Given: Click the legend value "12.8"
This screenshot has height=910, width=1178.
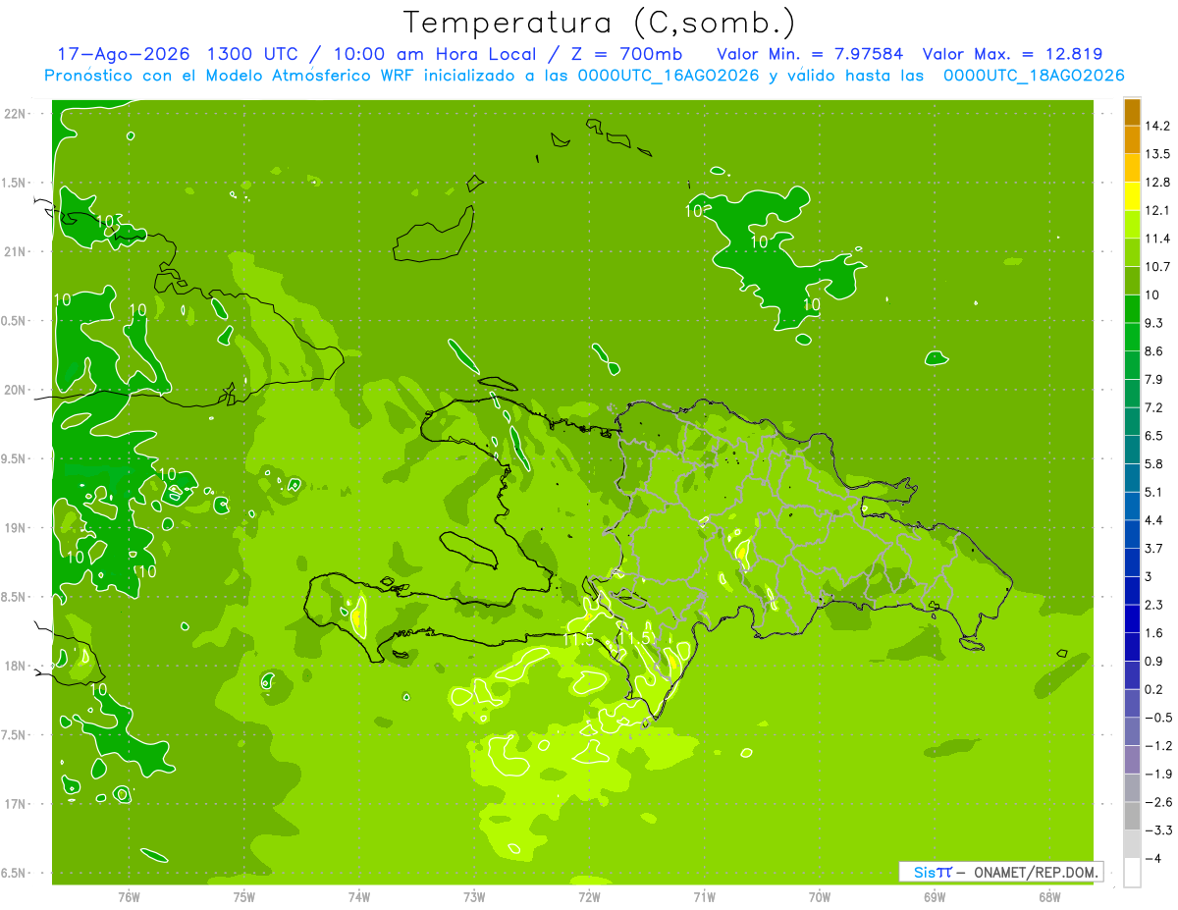Looking at the screenshot, I should pos(1158,182).
